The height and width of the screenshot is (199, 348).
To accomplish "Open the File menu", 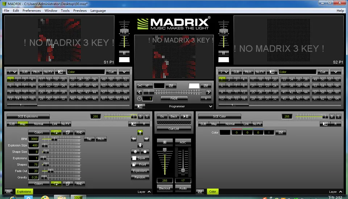I will pos(7,10).
